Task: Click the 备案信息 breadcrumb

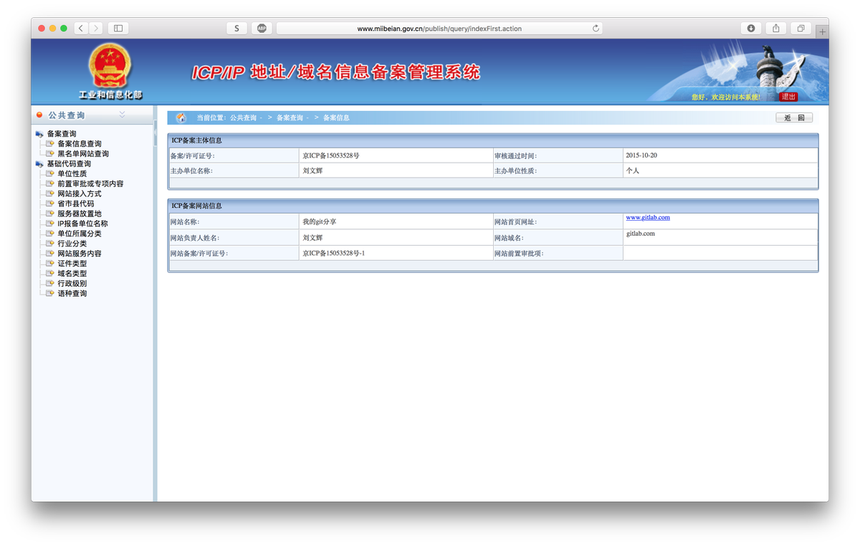Action: [x=336, y=118]
